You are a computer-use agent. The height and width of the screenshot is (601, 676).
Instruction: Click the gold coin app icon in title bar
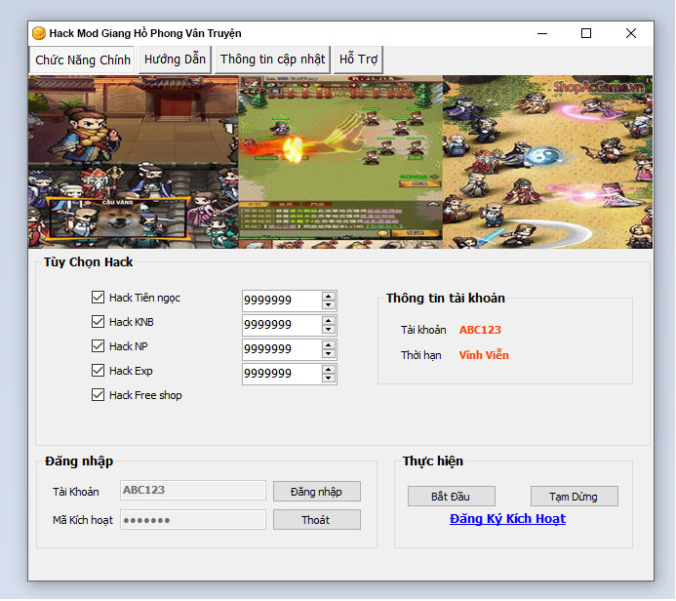pyautogui.click(x=39, y=33)
